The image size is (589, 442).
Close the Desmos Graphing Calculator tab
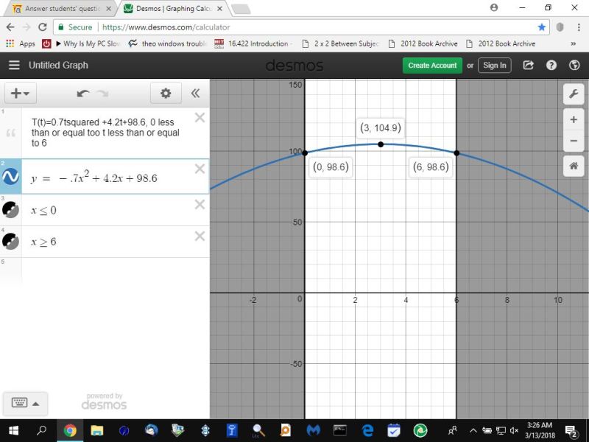click(x=219, y=9)
